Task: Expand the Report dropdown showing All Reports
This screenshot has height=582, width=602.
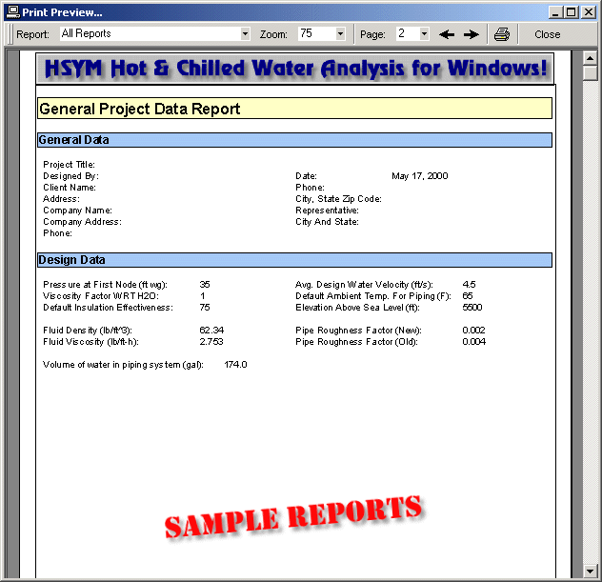Action: point(245,34)
